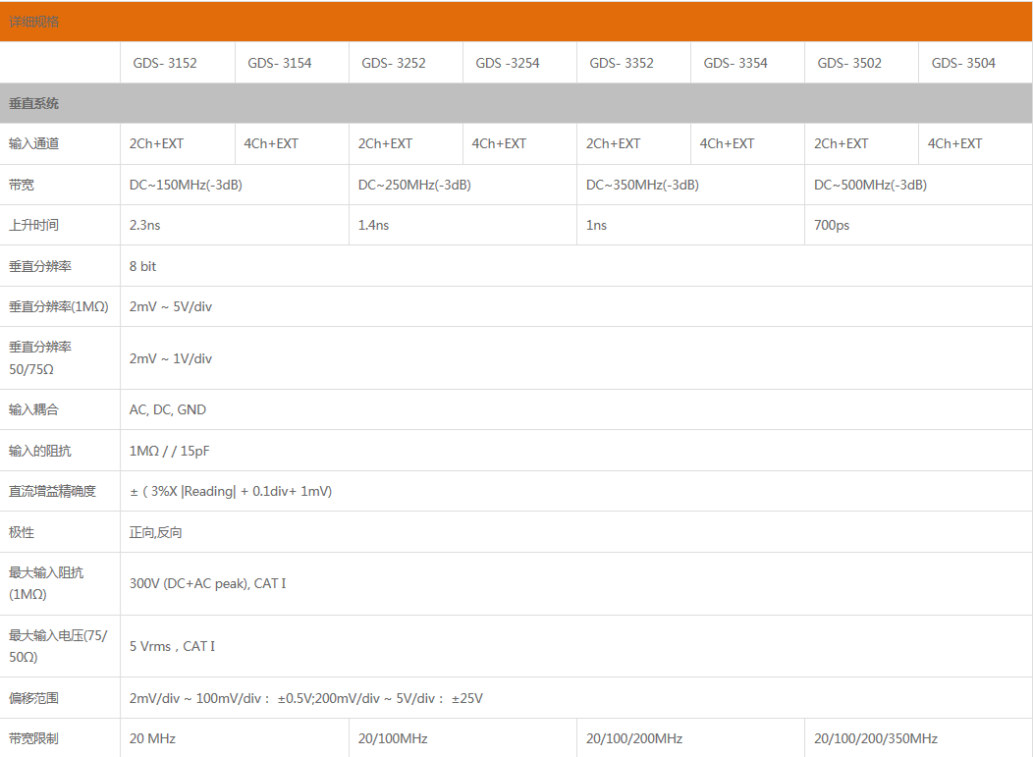
Task: Select the GDS-3502 column header
Action: [849, 63]
